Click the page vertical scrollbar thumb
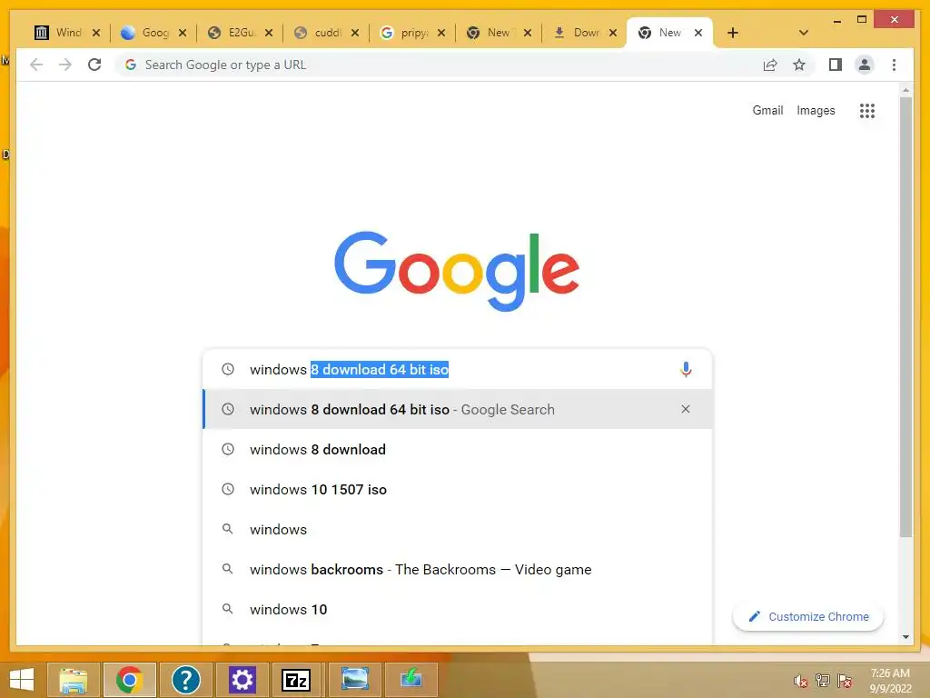The height and width of the screenshot is (698, 930). tap(905, 317)
